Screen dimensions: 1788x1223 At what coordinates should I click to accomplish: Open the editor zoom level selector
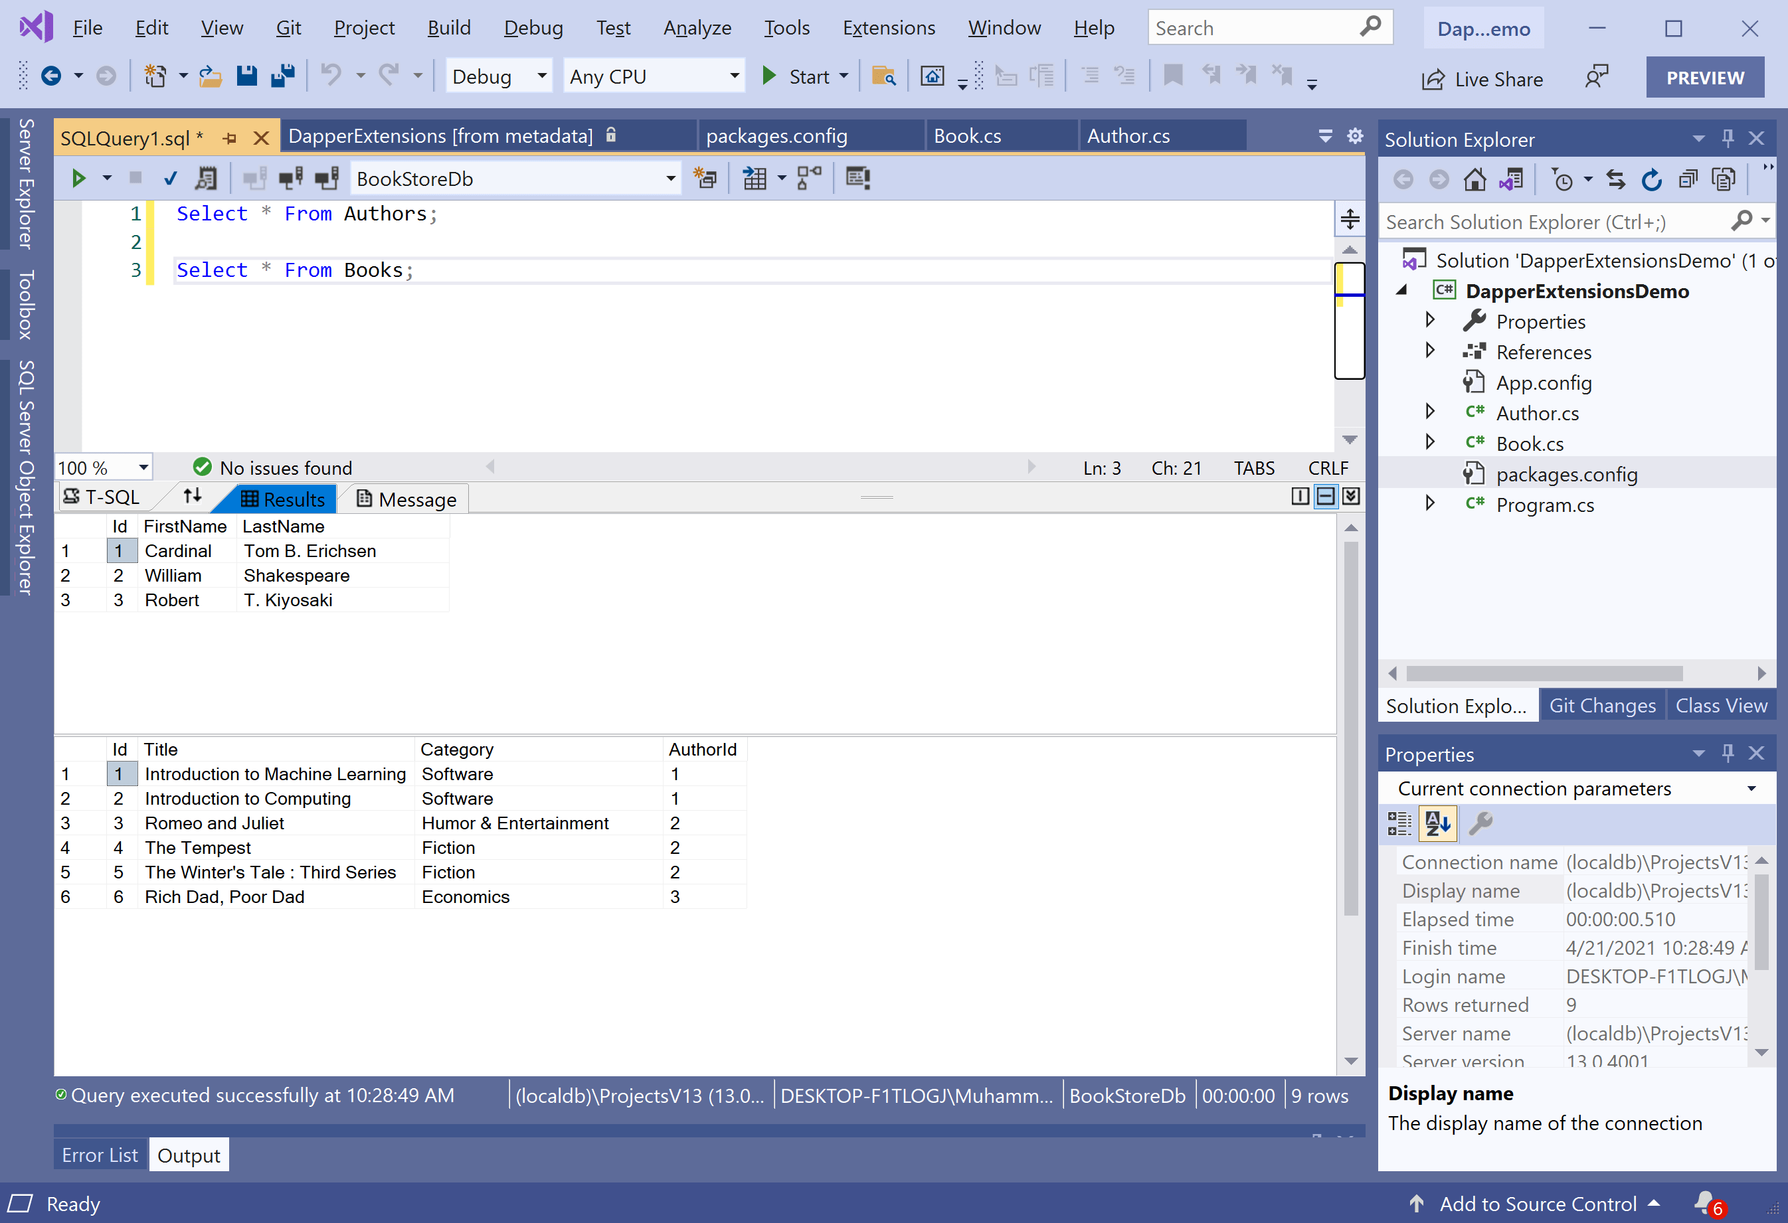tap(102, 467)
